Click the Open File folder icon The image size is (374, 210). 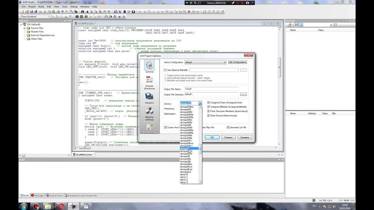point(27,12)
